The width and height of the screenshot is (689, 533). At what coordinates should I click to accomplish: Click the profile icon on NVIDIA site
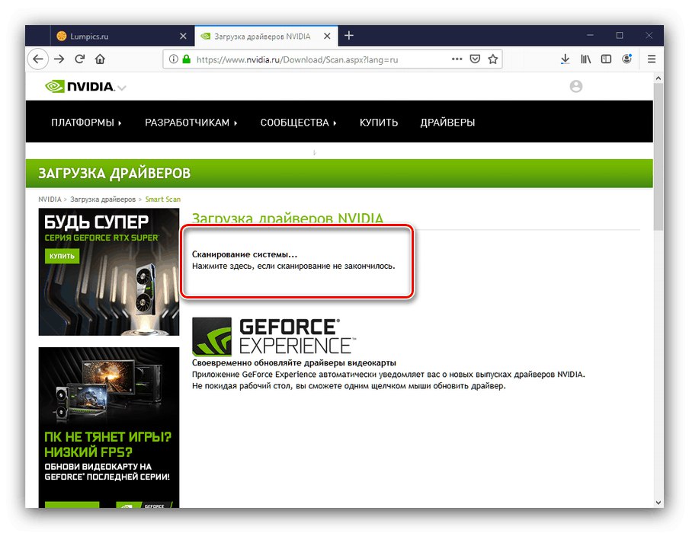coord(575,86)
